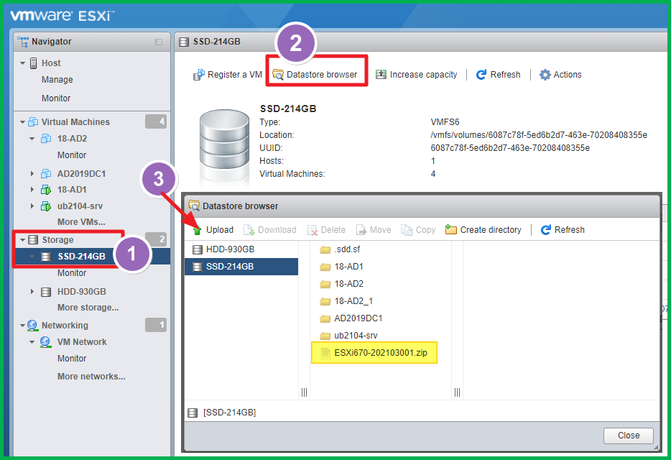Collapse the VM Network node
The height and width of the screenshot is (460, 671).
[32, 342]
